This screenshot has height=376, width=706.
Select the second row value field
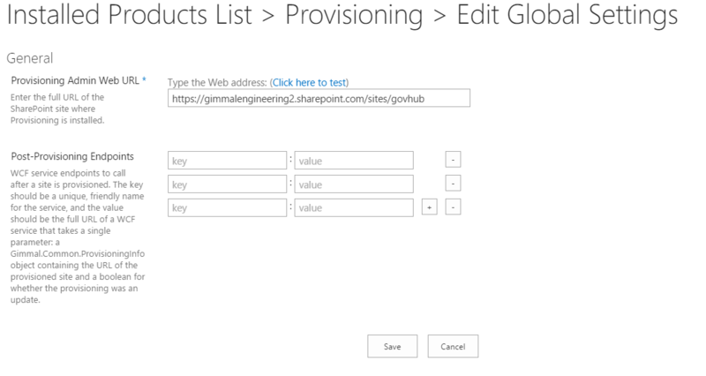[x=354, y=184]
